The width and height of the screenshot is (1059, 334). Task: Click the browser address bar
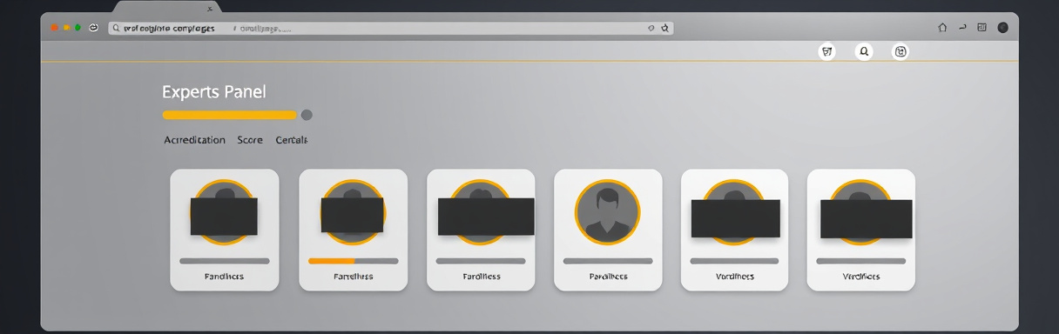tap(390, 28)
